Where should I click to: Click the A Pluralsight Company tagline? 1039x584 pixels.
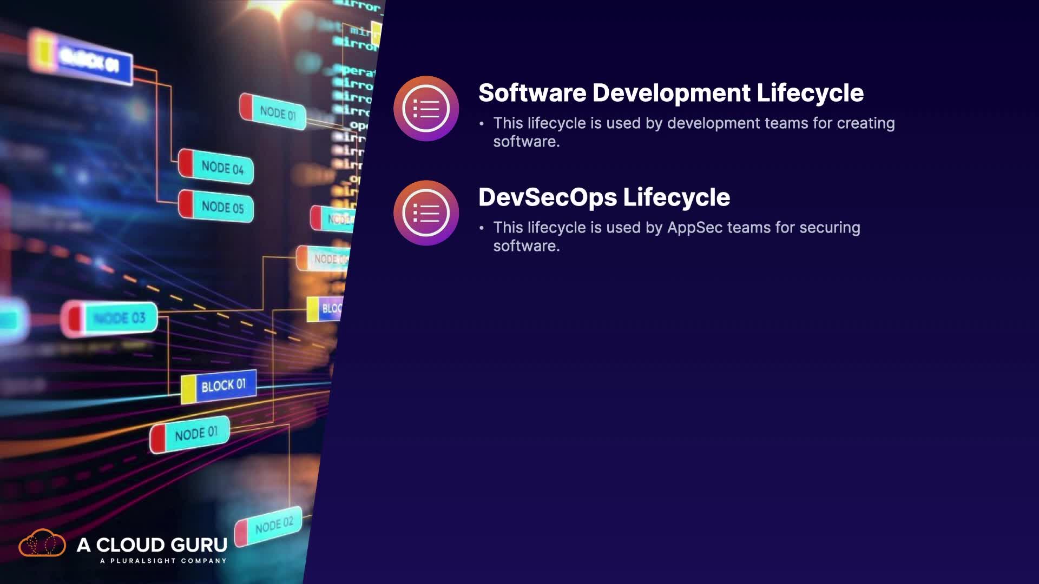coord(163,561)
